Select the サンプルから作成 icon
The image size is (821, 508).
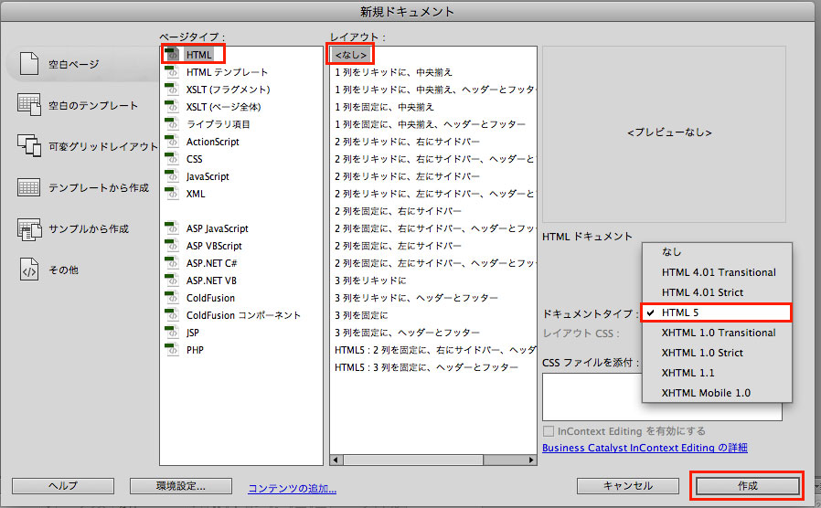pos(28,229)
